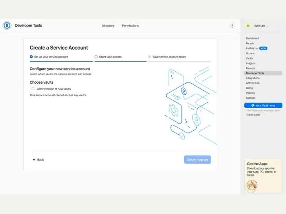
Task: Click the Create Account button
Action: tap(197, 160)
